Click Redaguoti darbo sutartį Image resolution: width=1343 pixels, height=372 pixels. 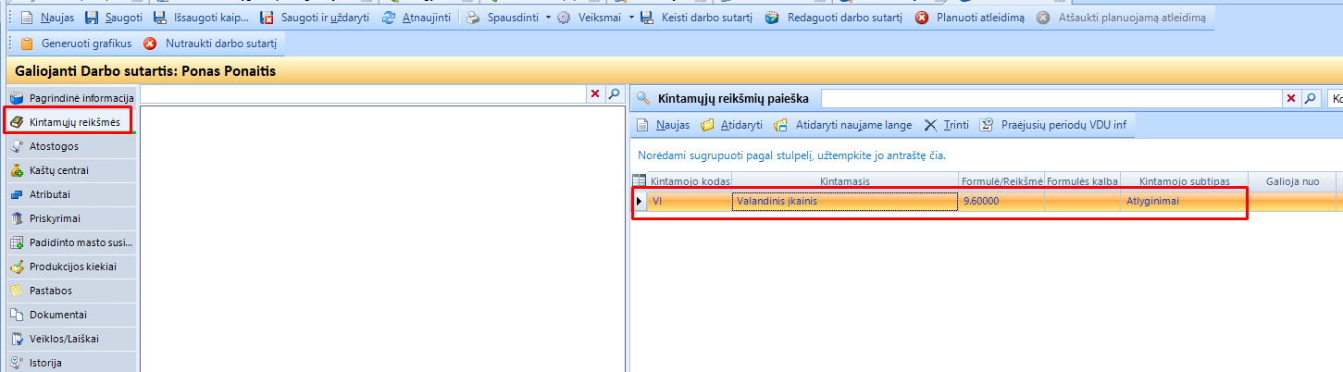[832, 18]
